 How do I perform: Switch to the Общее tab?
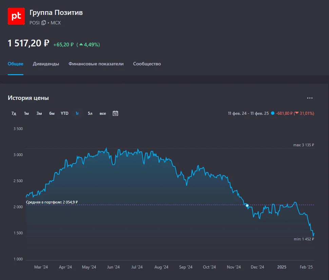point(16,64)
